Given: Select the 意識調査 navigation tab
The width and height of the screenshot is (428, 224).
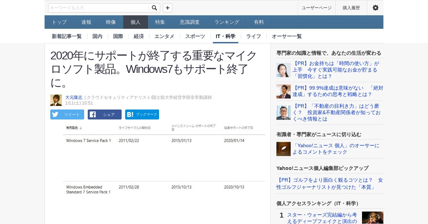Looking at the screenshot, I should pos(190,22).
